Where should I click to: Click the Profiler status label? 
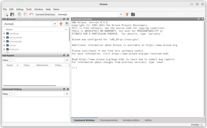[195, 125]
